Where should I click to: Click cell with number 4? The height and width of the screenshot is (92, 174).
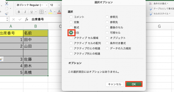(12, 66)
